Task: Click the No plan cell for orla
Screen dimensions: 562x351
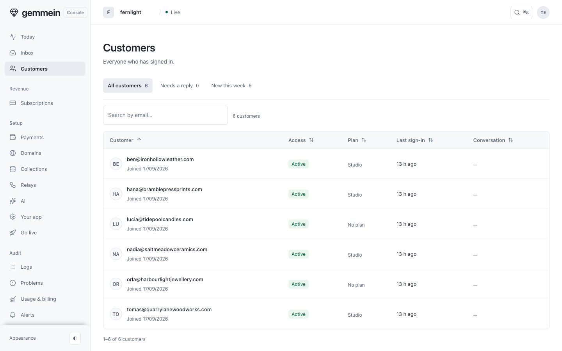Action: coord(356,285)
